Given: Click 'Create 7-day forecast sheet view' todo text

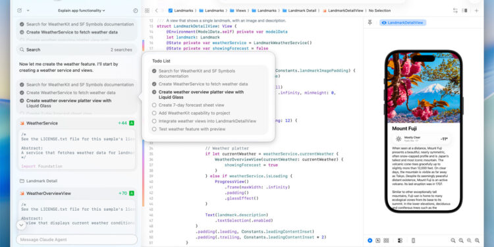Looking at the screenshot, I should point(191,105).
